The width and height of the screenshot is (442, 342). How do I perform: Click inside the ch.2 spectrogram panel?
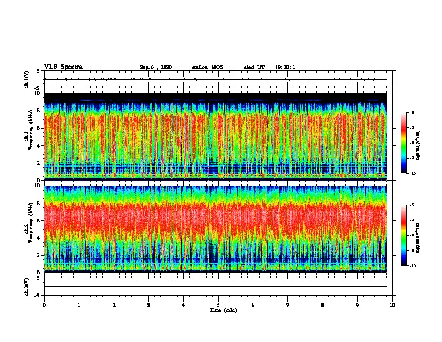click(x=215, y=229)
